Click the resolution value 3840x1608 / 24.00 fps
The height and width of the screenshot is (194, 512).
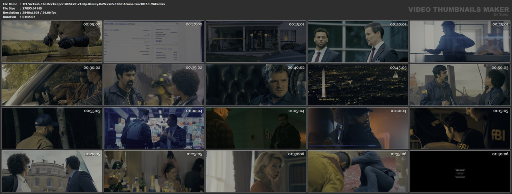pyautogui.click(x=39, y=12)
